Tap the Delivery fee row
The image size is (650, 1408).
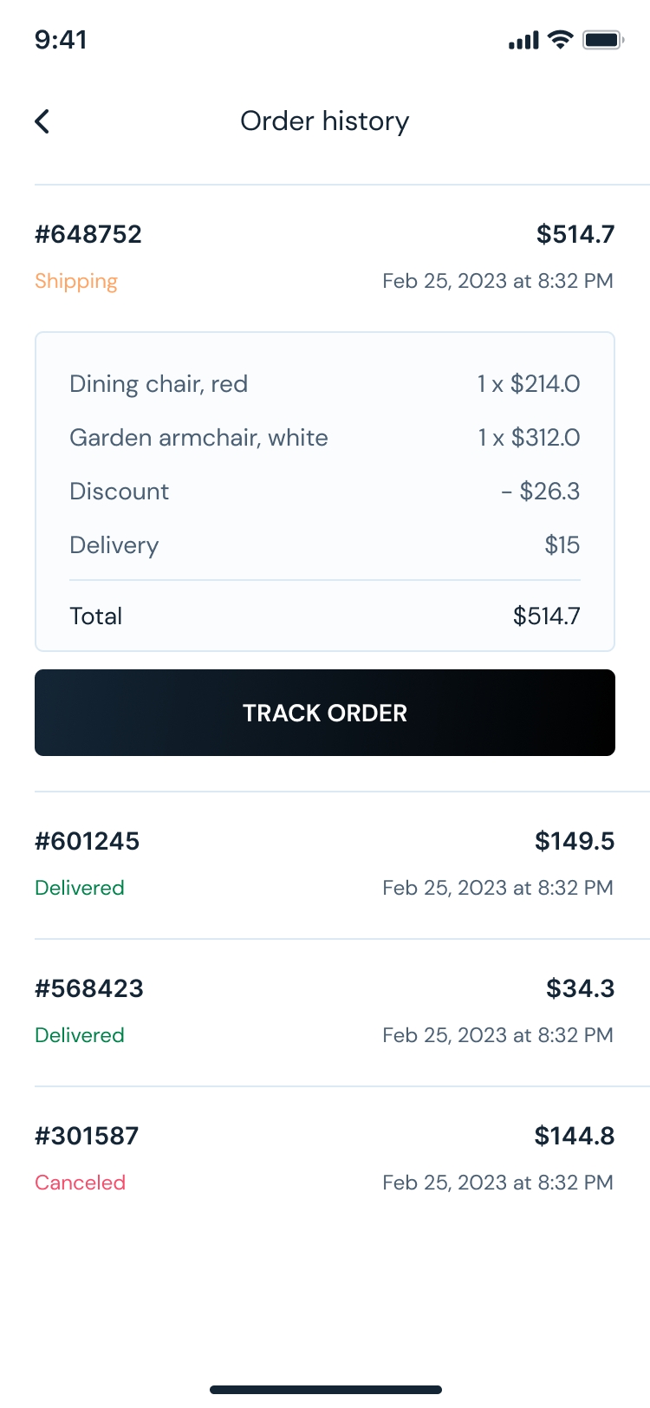click(x=324, y=545)
